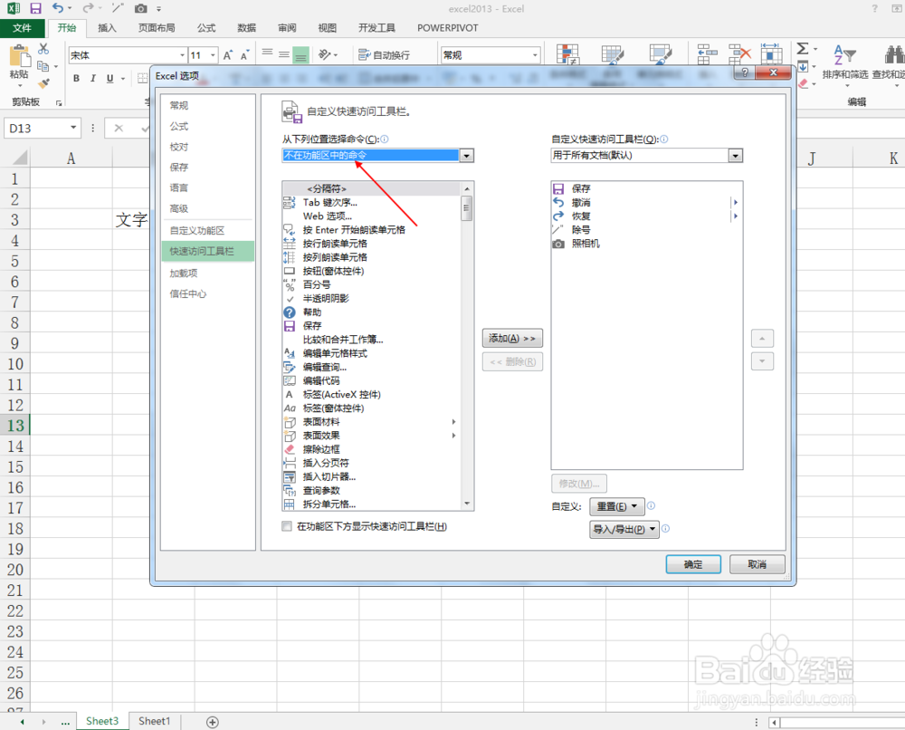Click the Cut scissors icon
This screenshot has height=730, width=905.
pos(43,49)
